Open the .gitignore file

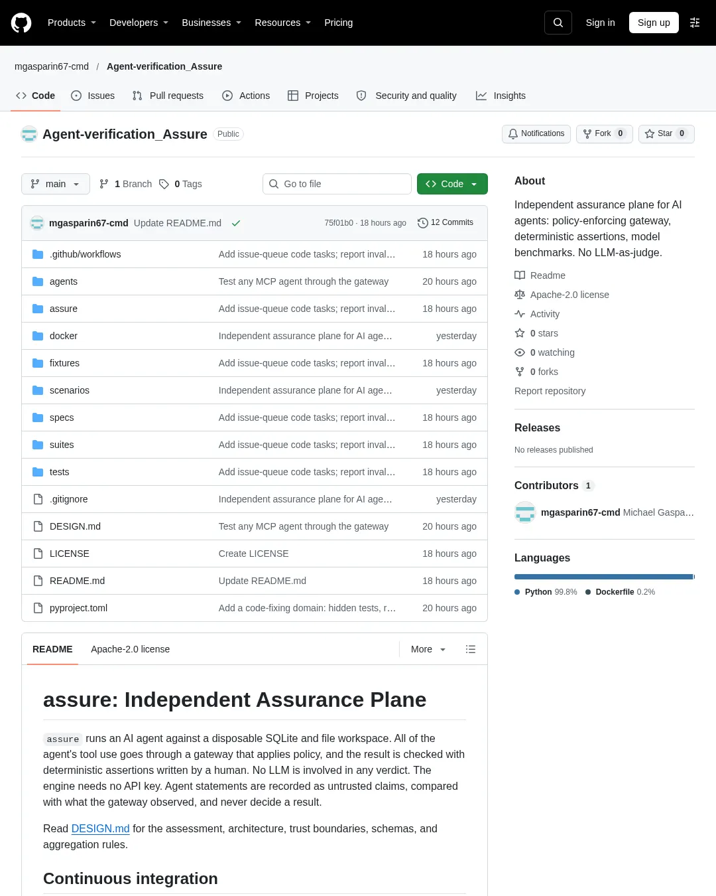click(69, 499)
